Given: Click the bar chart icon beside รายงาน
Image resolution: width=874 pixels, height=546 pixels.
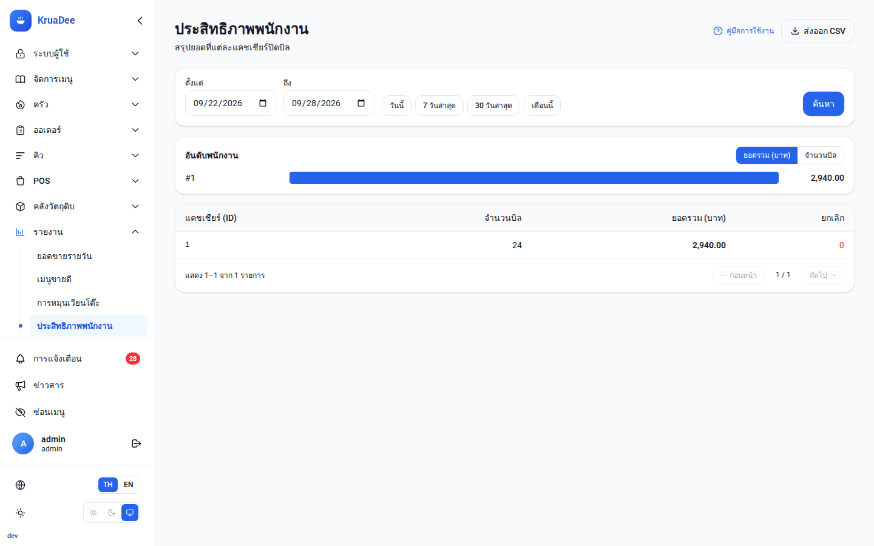Looking at the screenshot, I should pos(20,232).
